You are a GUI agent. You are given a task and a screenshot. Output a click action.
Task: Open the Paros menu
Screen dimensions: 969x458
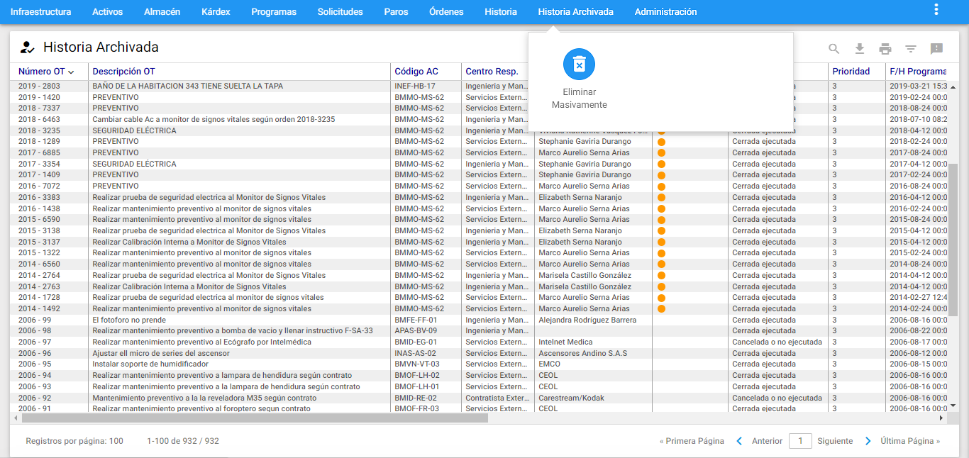[396, 12]
